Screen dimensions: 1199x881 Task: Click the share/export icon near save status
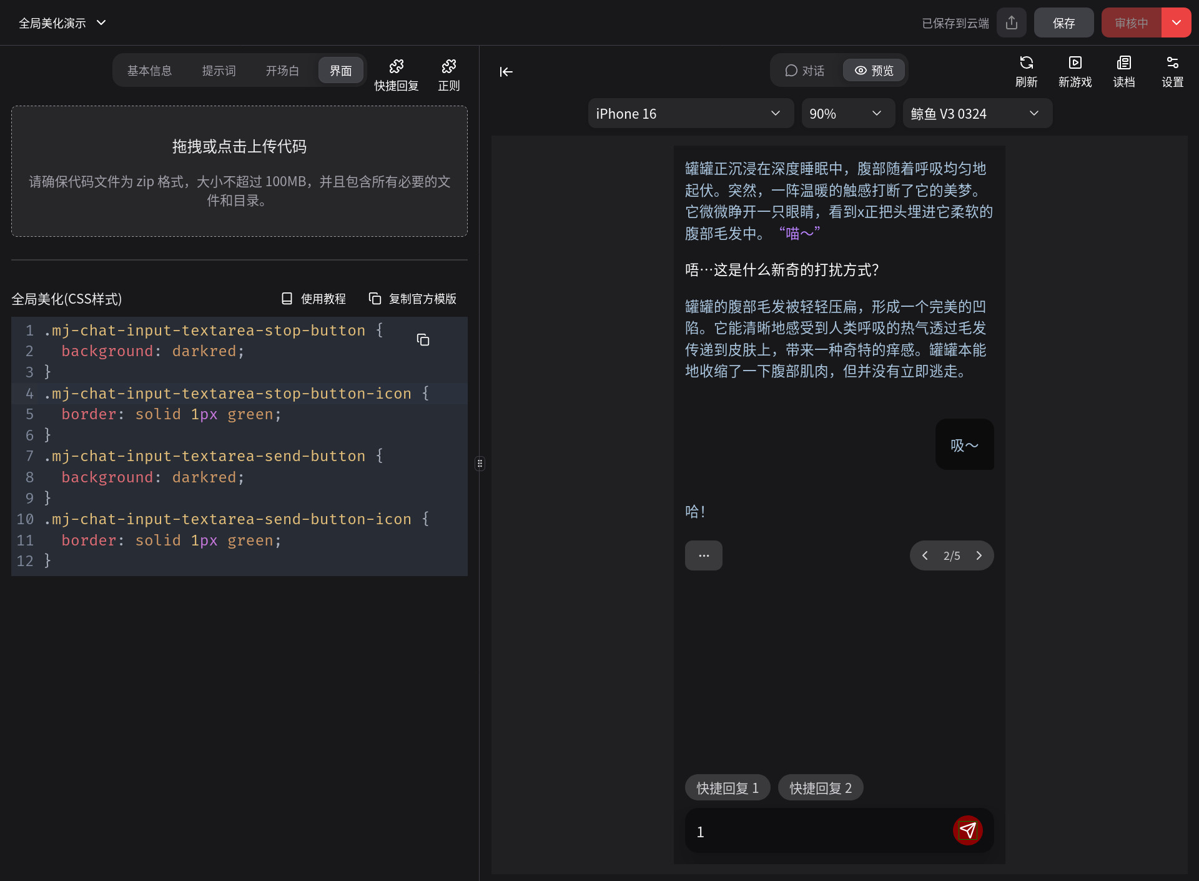(x=1012, y=23)
